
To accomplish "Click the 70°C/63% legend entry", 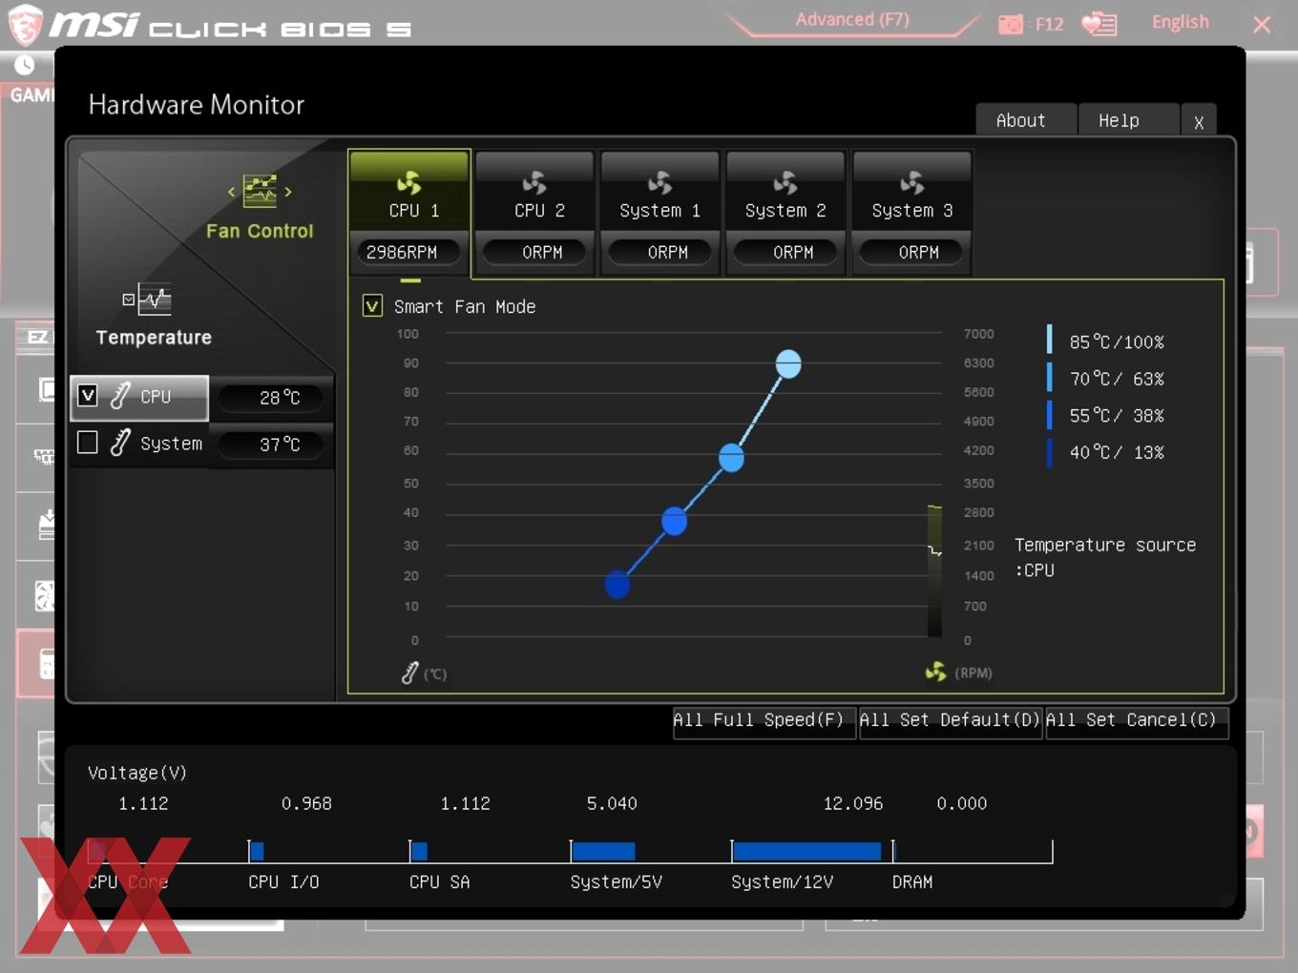I will pyautogui.click(x=1107, y=379).
